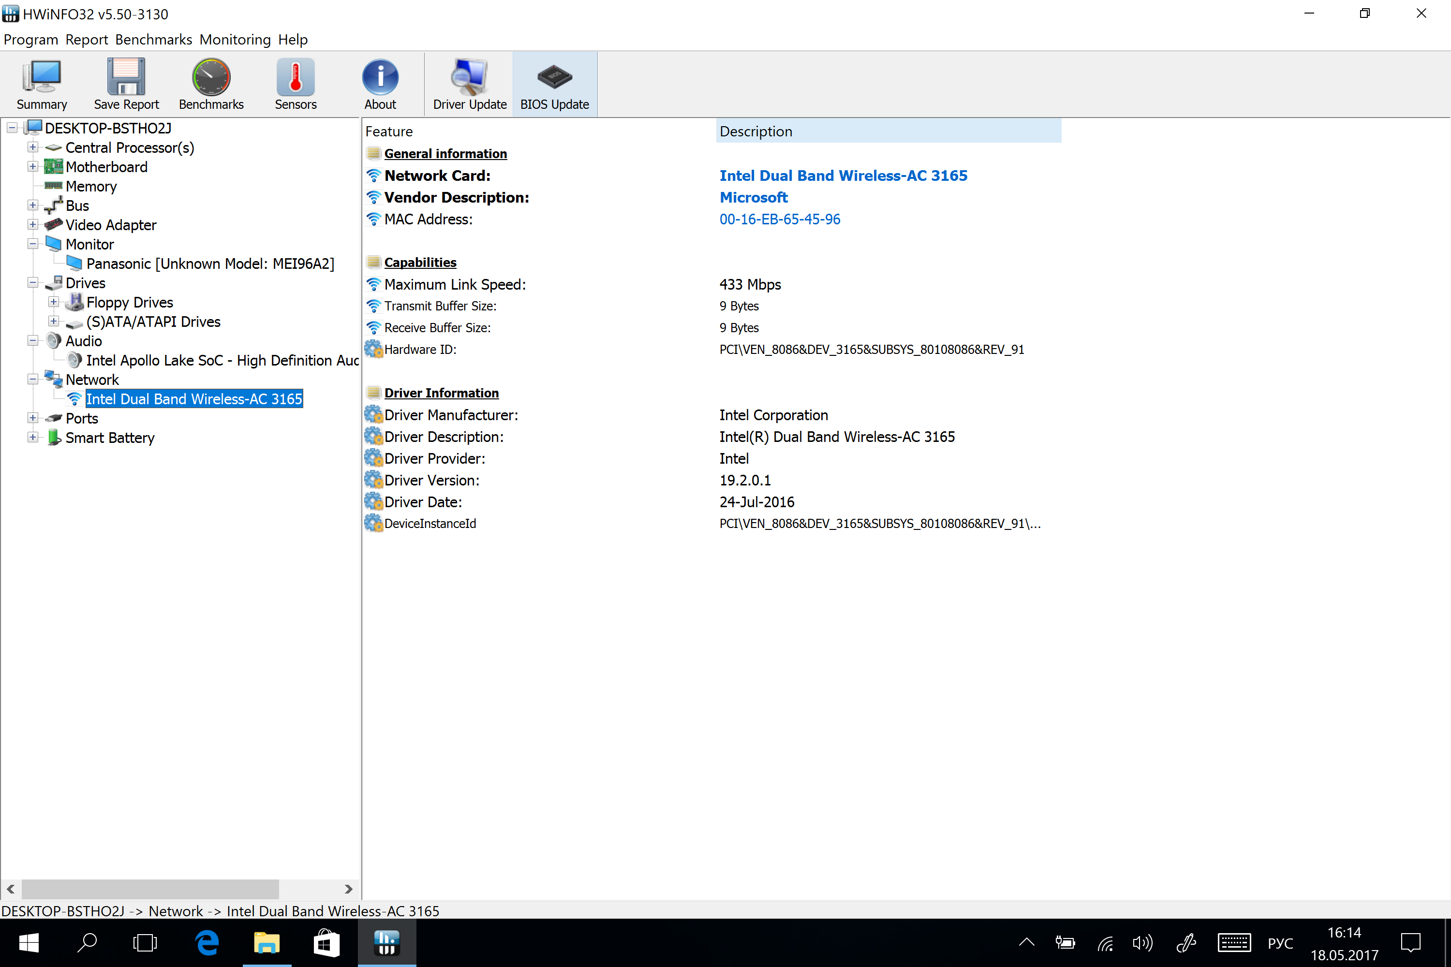Open the Program menu
The height and width of the screenshot is (967, 1451).
pos(31,40)
